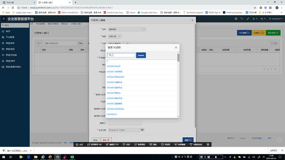Click the header pencil edit icon
285x160 pixels.
click(248, 19)
